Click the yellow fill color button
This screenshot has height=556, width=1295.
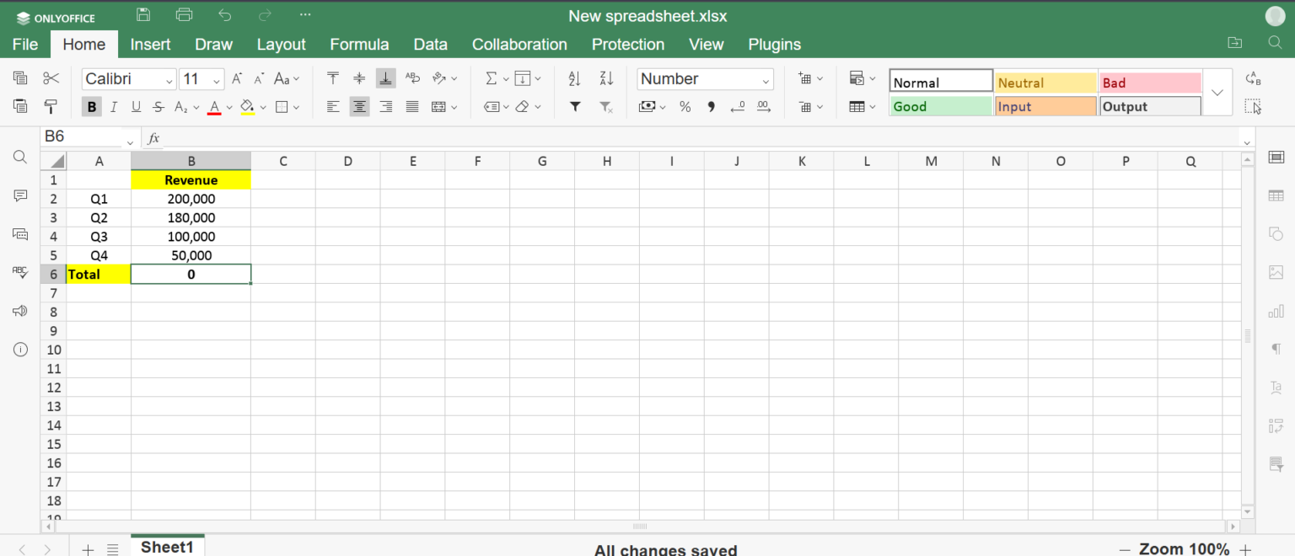247,107
